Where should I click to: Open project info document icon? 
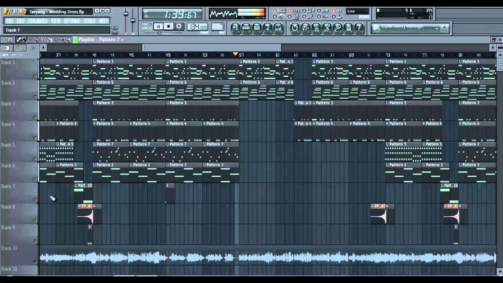coord(349,28)
